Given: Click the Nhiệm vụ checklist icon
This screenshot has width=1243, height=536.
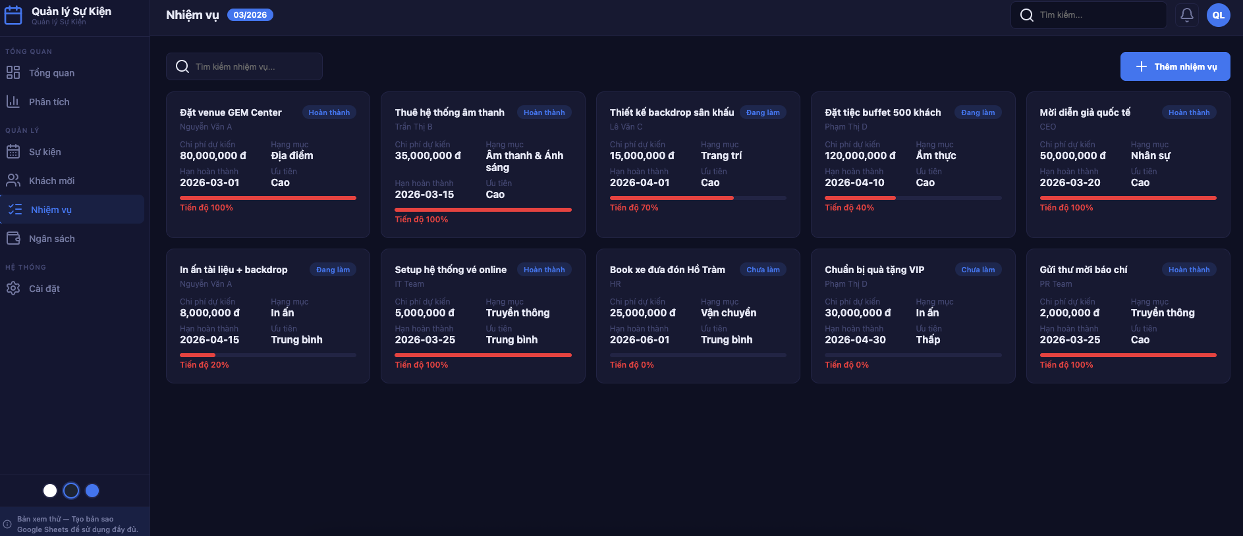Looking at the screenshot, I should click(15, 209).
